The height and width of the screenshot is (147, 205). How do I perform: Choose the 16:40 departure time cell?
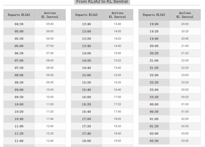click(x=87, y=112)
